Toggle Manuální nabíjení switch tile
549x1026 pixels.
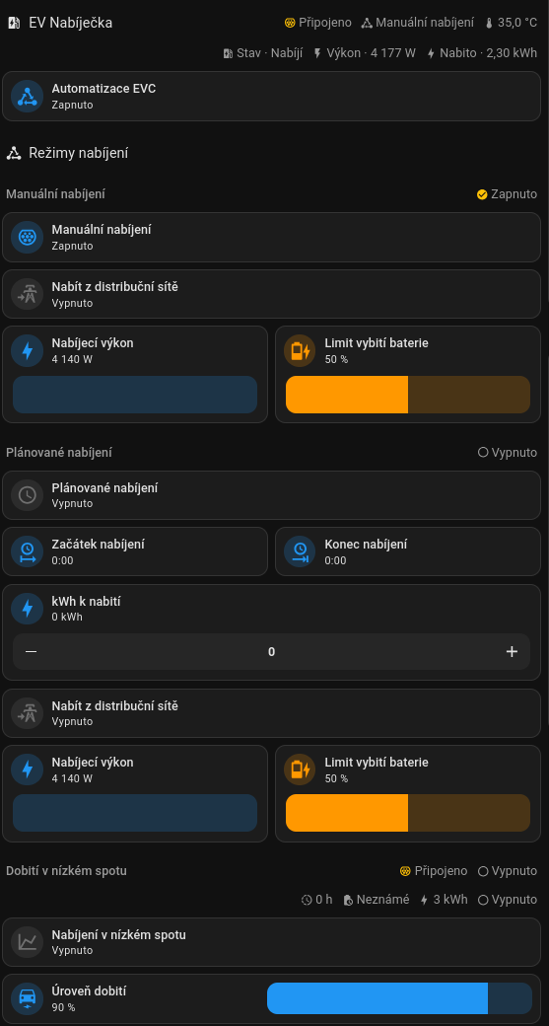point(271,238)
